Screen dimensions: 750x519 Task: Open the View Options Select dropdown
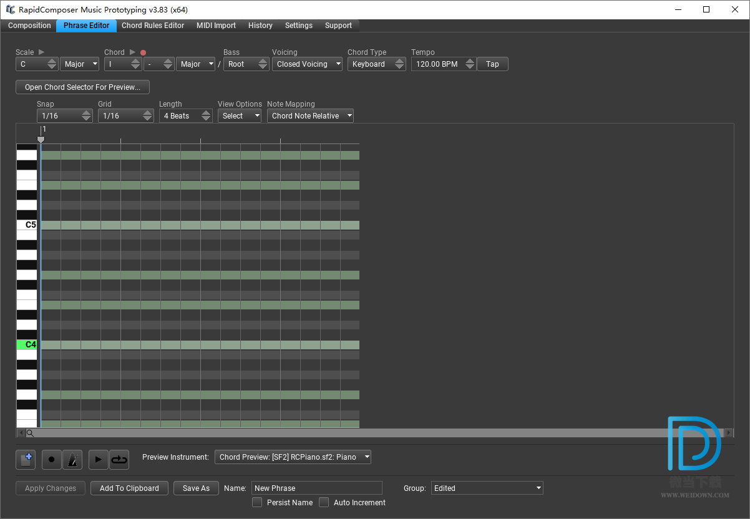[240, 116]
